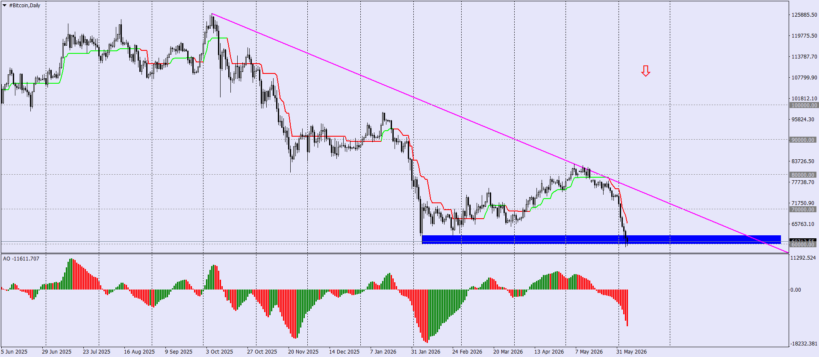Click the 11292.524 AO scale value
819x357 pixels.
click(804, 258)
